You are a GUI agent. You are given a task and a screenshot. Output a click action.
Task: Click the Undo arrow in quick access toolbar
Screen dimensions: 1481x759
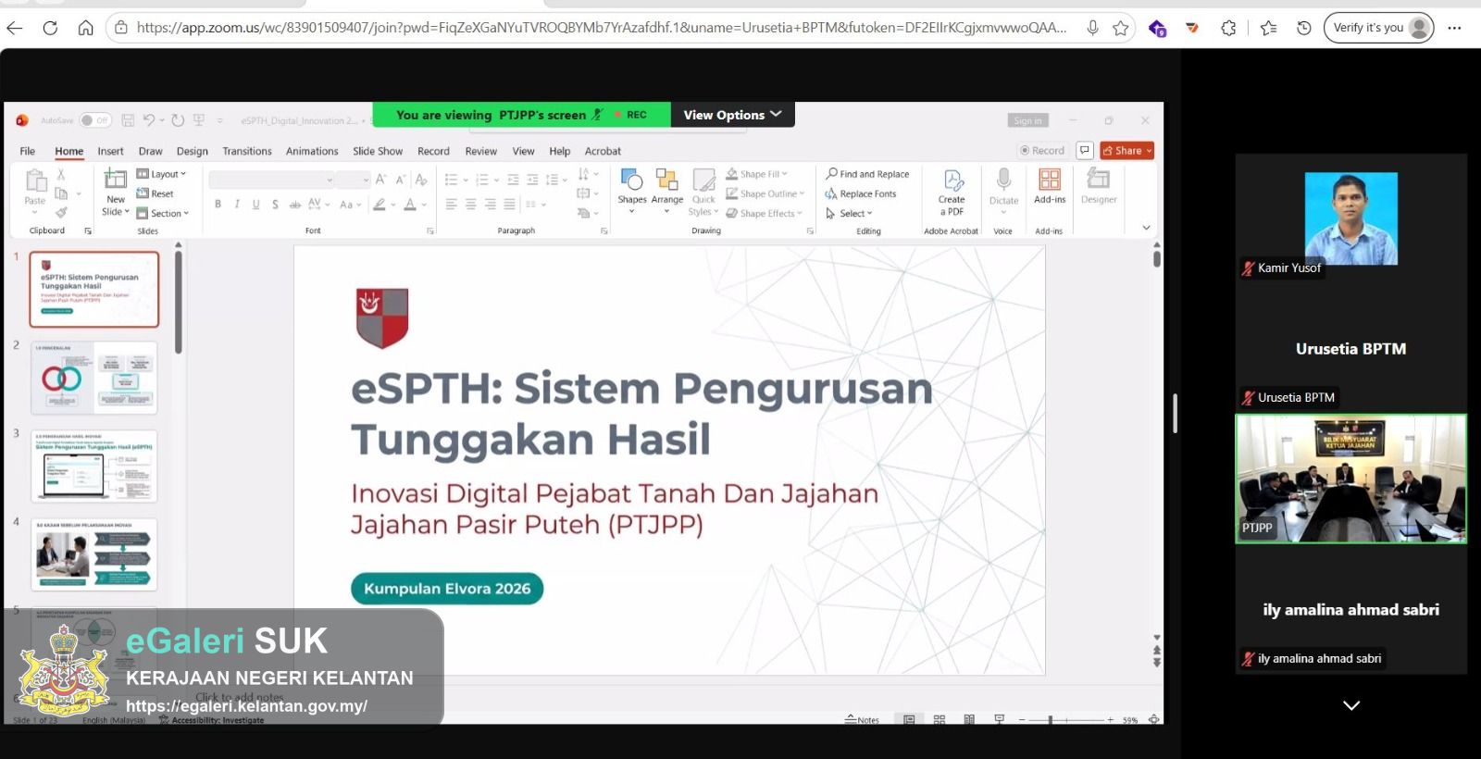pos(148,119)
